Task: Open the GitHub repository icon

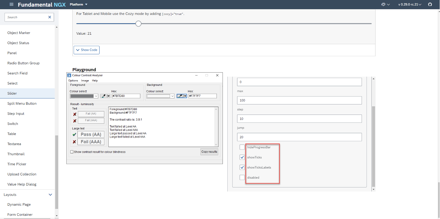Action: pyautogui.click(x=430, y=4)
